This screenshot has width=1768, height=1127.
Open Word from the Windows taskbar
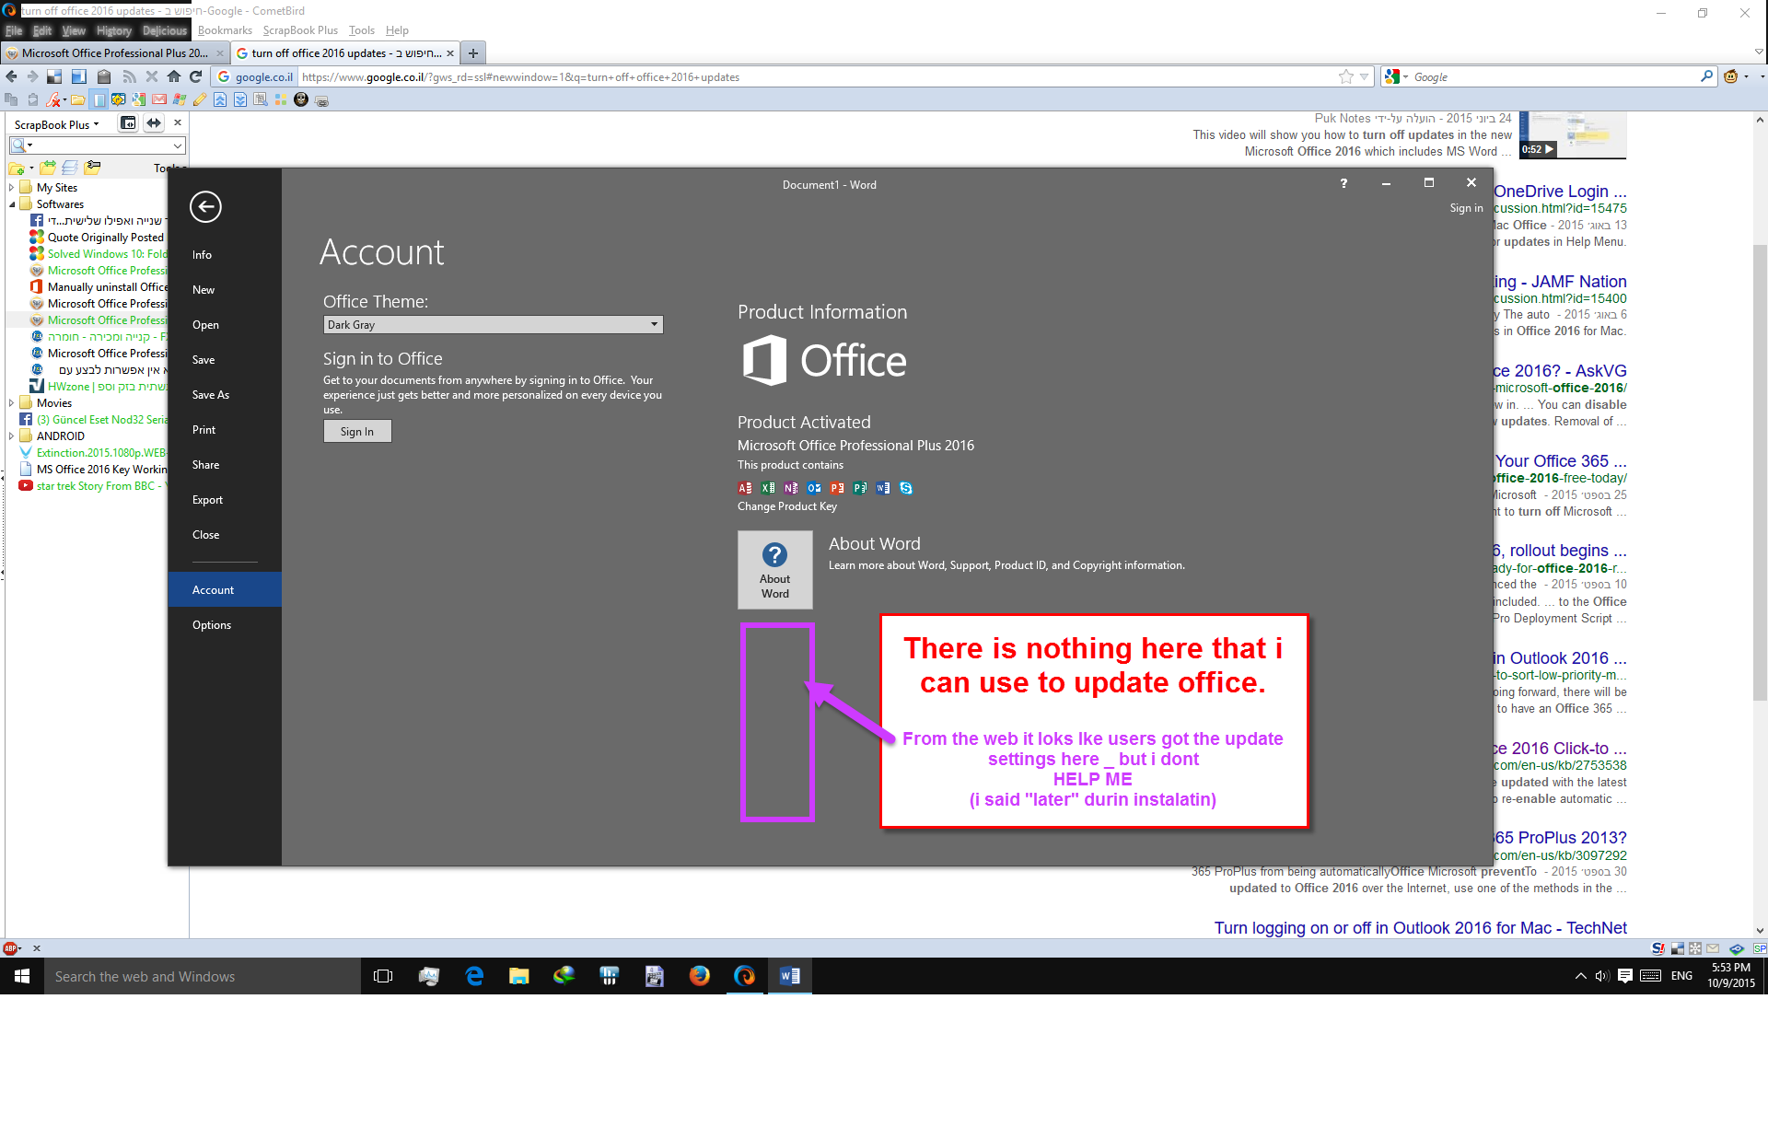coord(789,976)
